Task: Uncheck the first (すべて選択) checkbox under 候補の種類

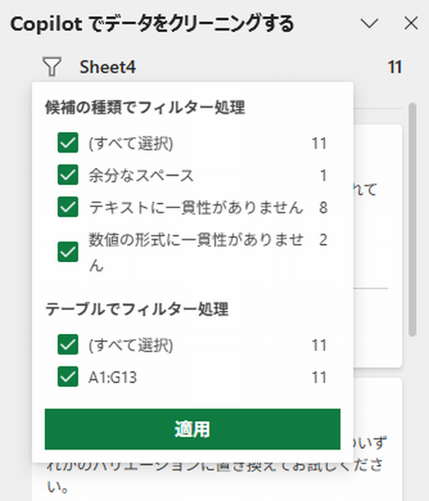Action: tap(68, 142)
